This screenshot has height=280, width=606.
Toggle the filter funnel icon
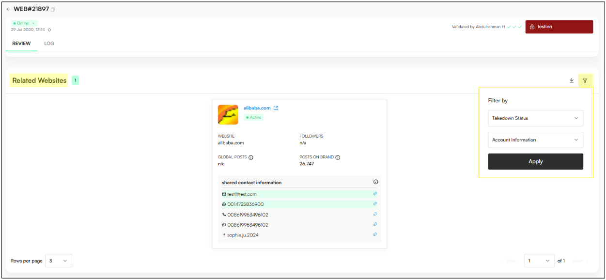[x=585, y=80]
